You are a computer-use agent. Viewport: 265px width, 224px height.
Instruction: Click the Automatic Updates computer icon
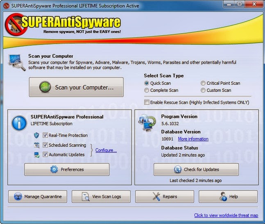(x=37, y=154)
